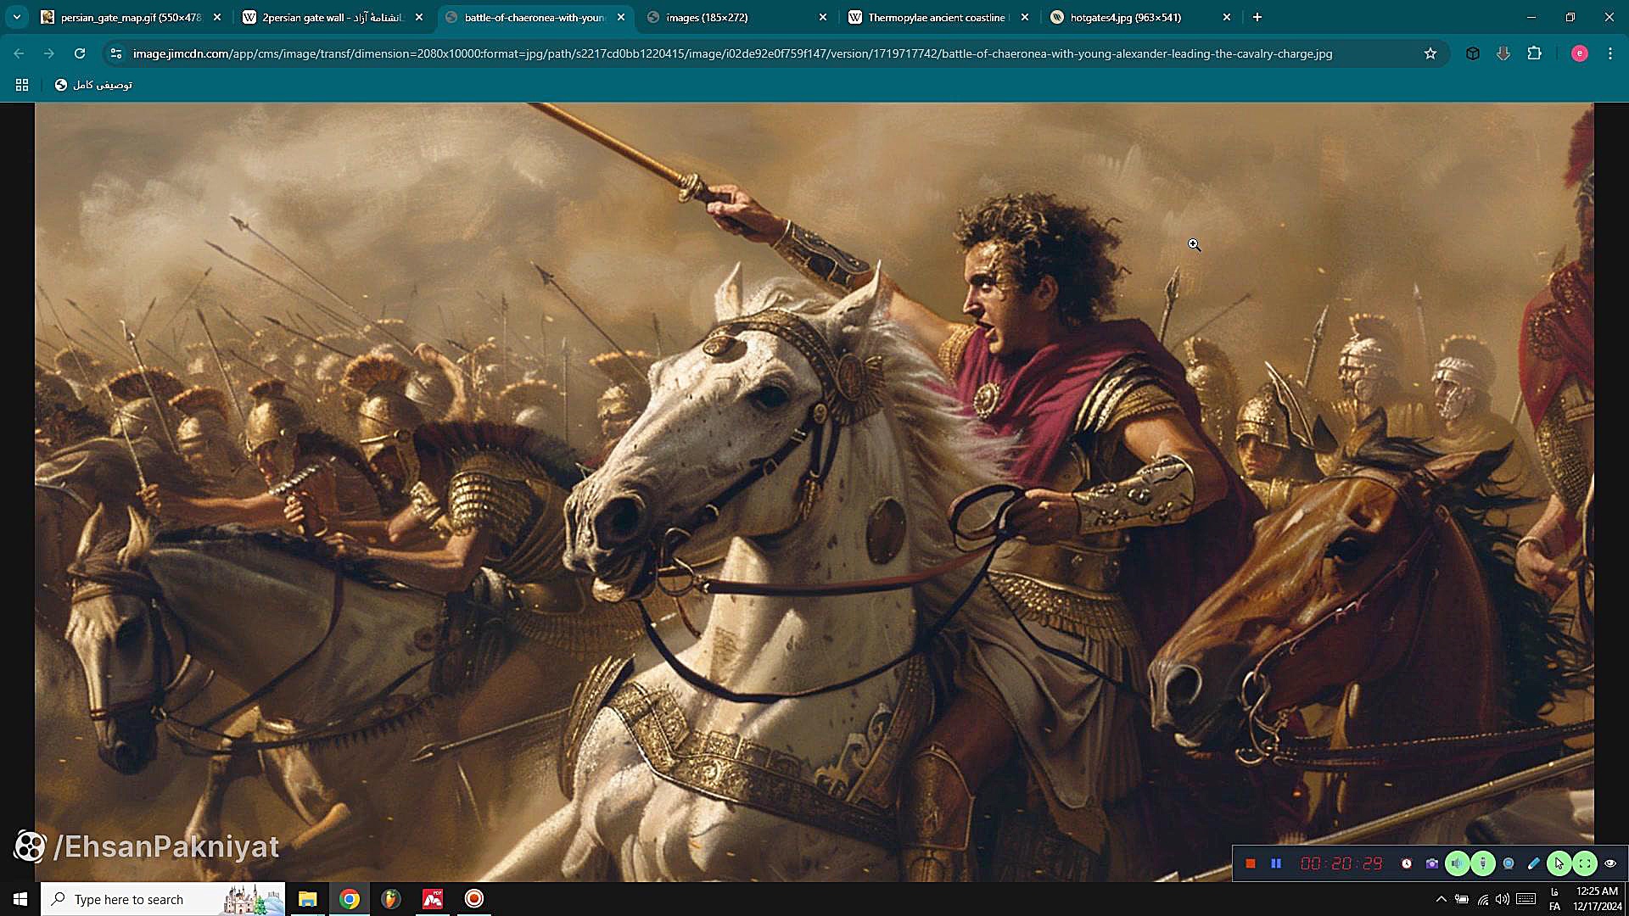Reload the current page
Image resolution: width=1629 pixels, height=916 pixels.
80,53
